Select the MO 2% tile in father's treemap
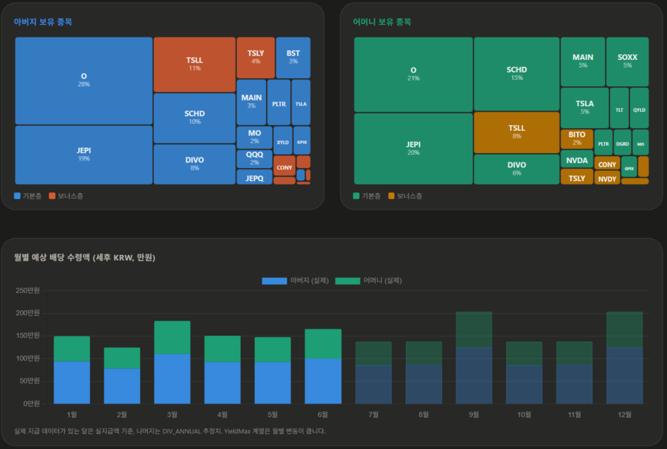The width and height of the screenshot is (667, 449). [255, 138]
